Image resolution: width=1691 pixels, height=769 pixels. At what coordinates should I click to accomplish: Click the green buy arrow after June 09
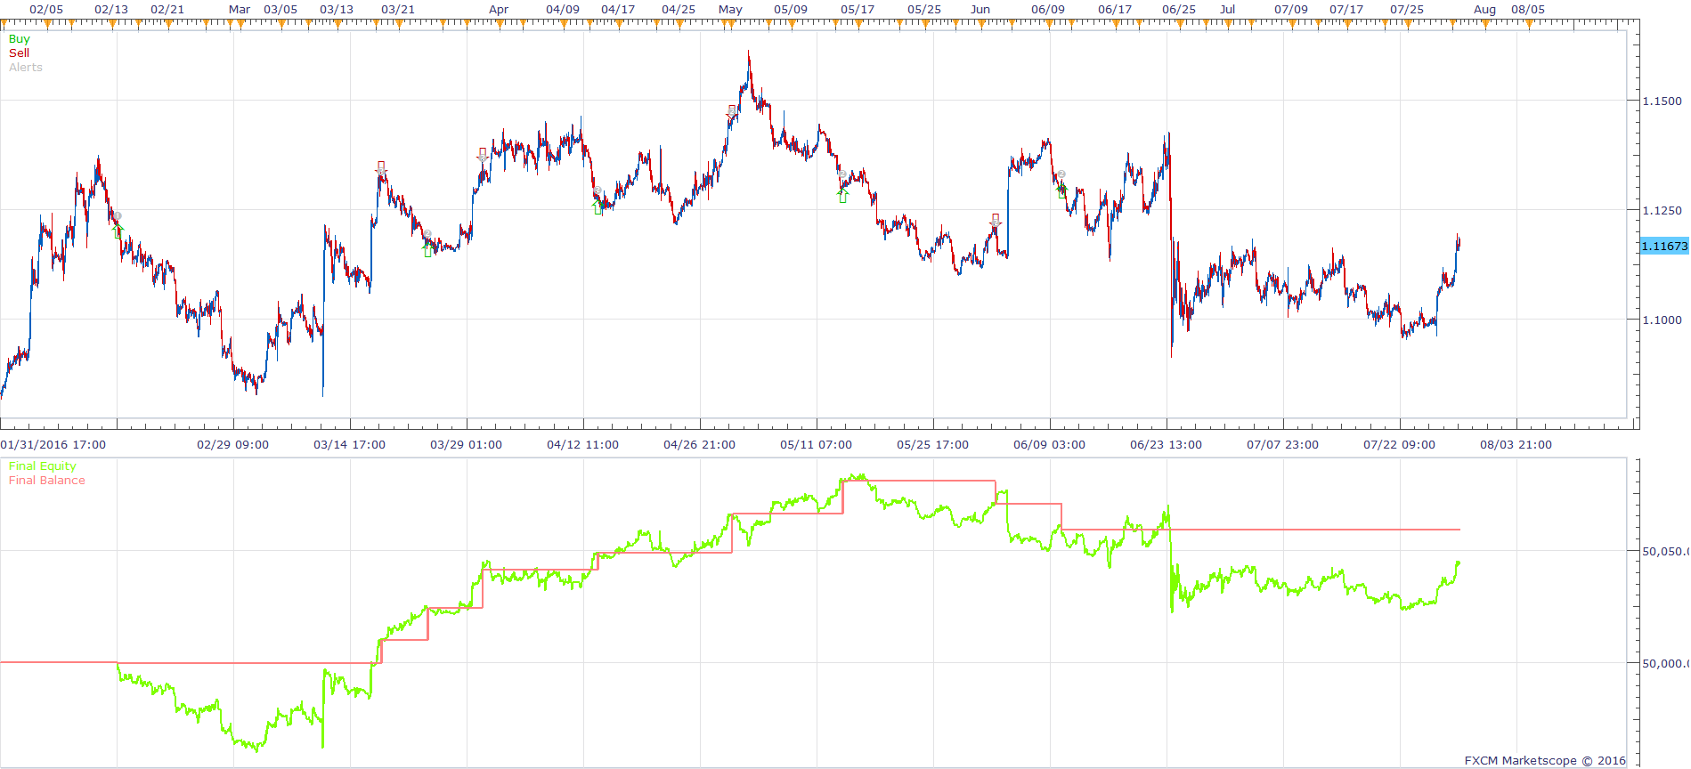coord(1061,190)
